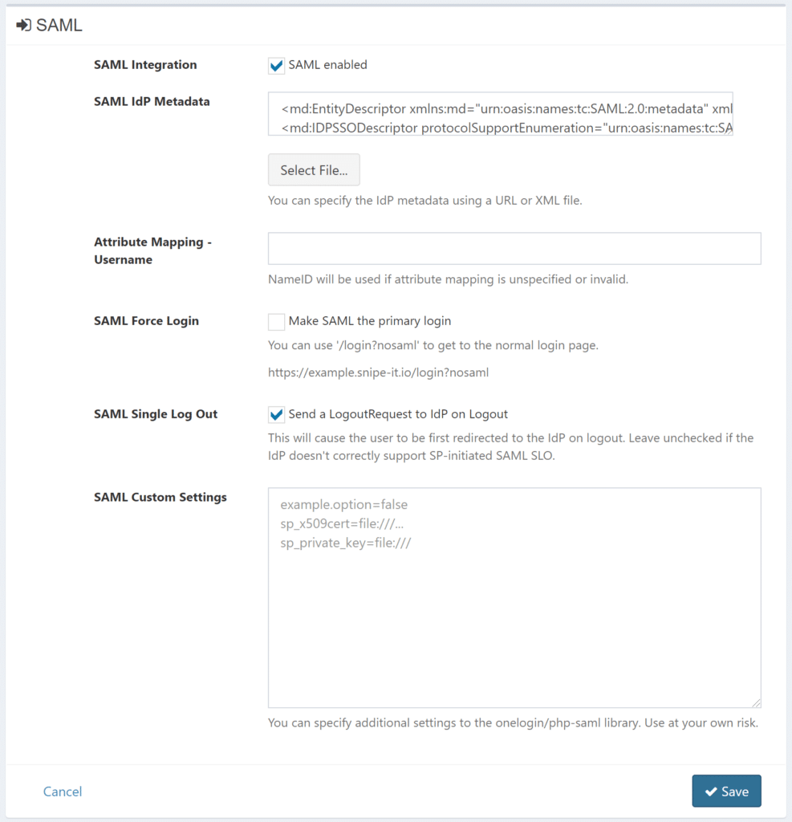Viewport: 792px width, 822px height.
Task: Save the SAML settings
Action: point(726,791)
